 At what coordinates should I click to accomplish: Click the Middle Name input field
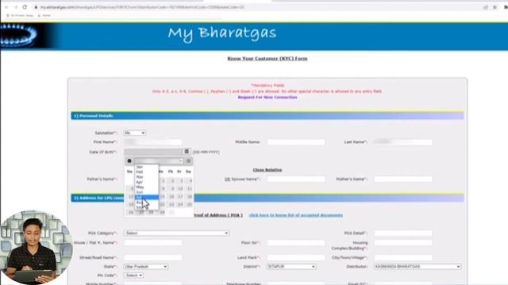[x=296, y=142]
